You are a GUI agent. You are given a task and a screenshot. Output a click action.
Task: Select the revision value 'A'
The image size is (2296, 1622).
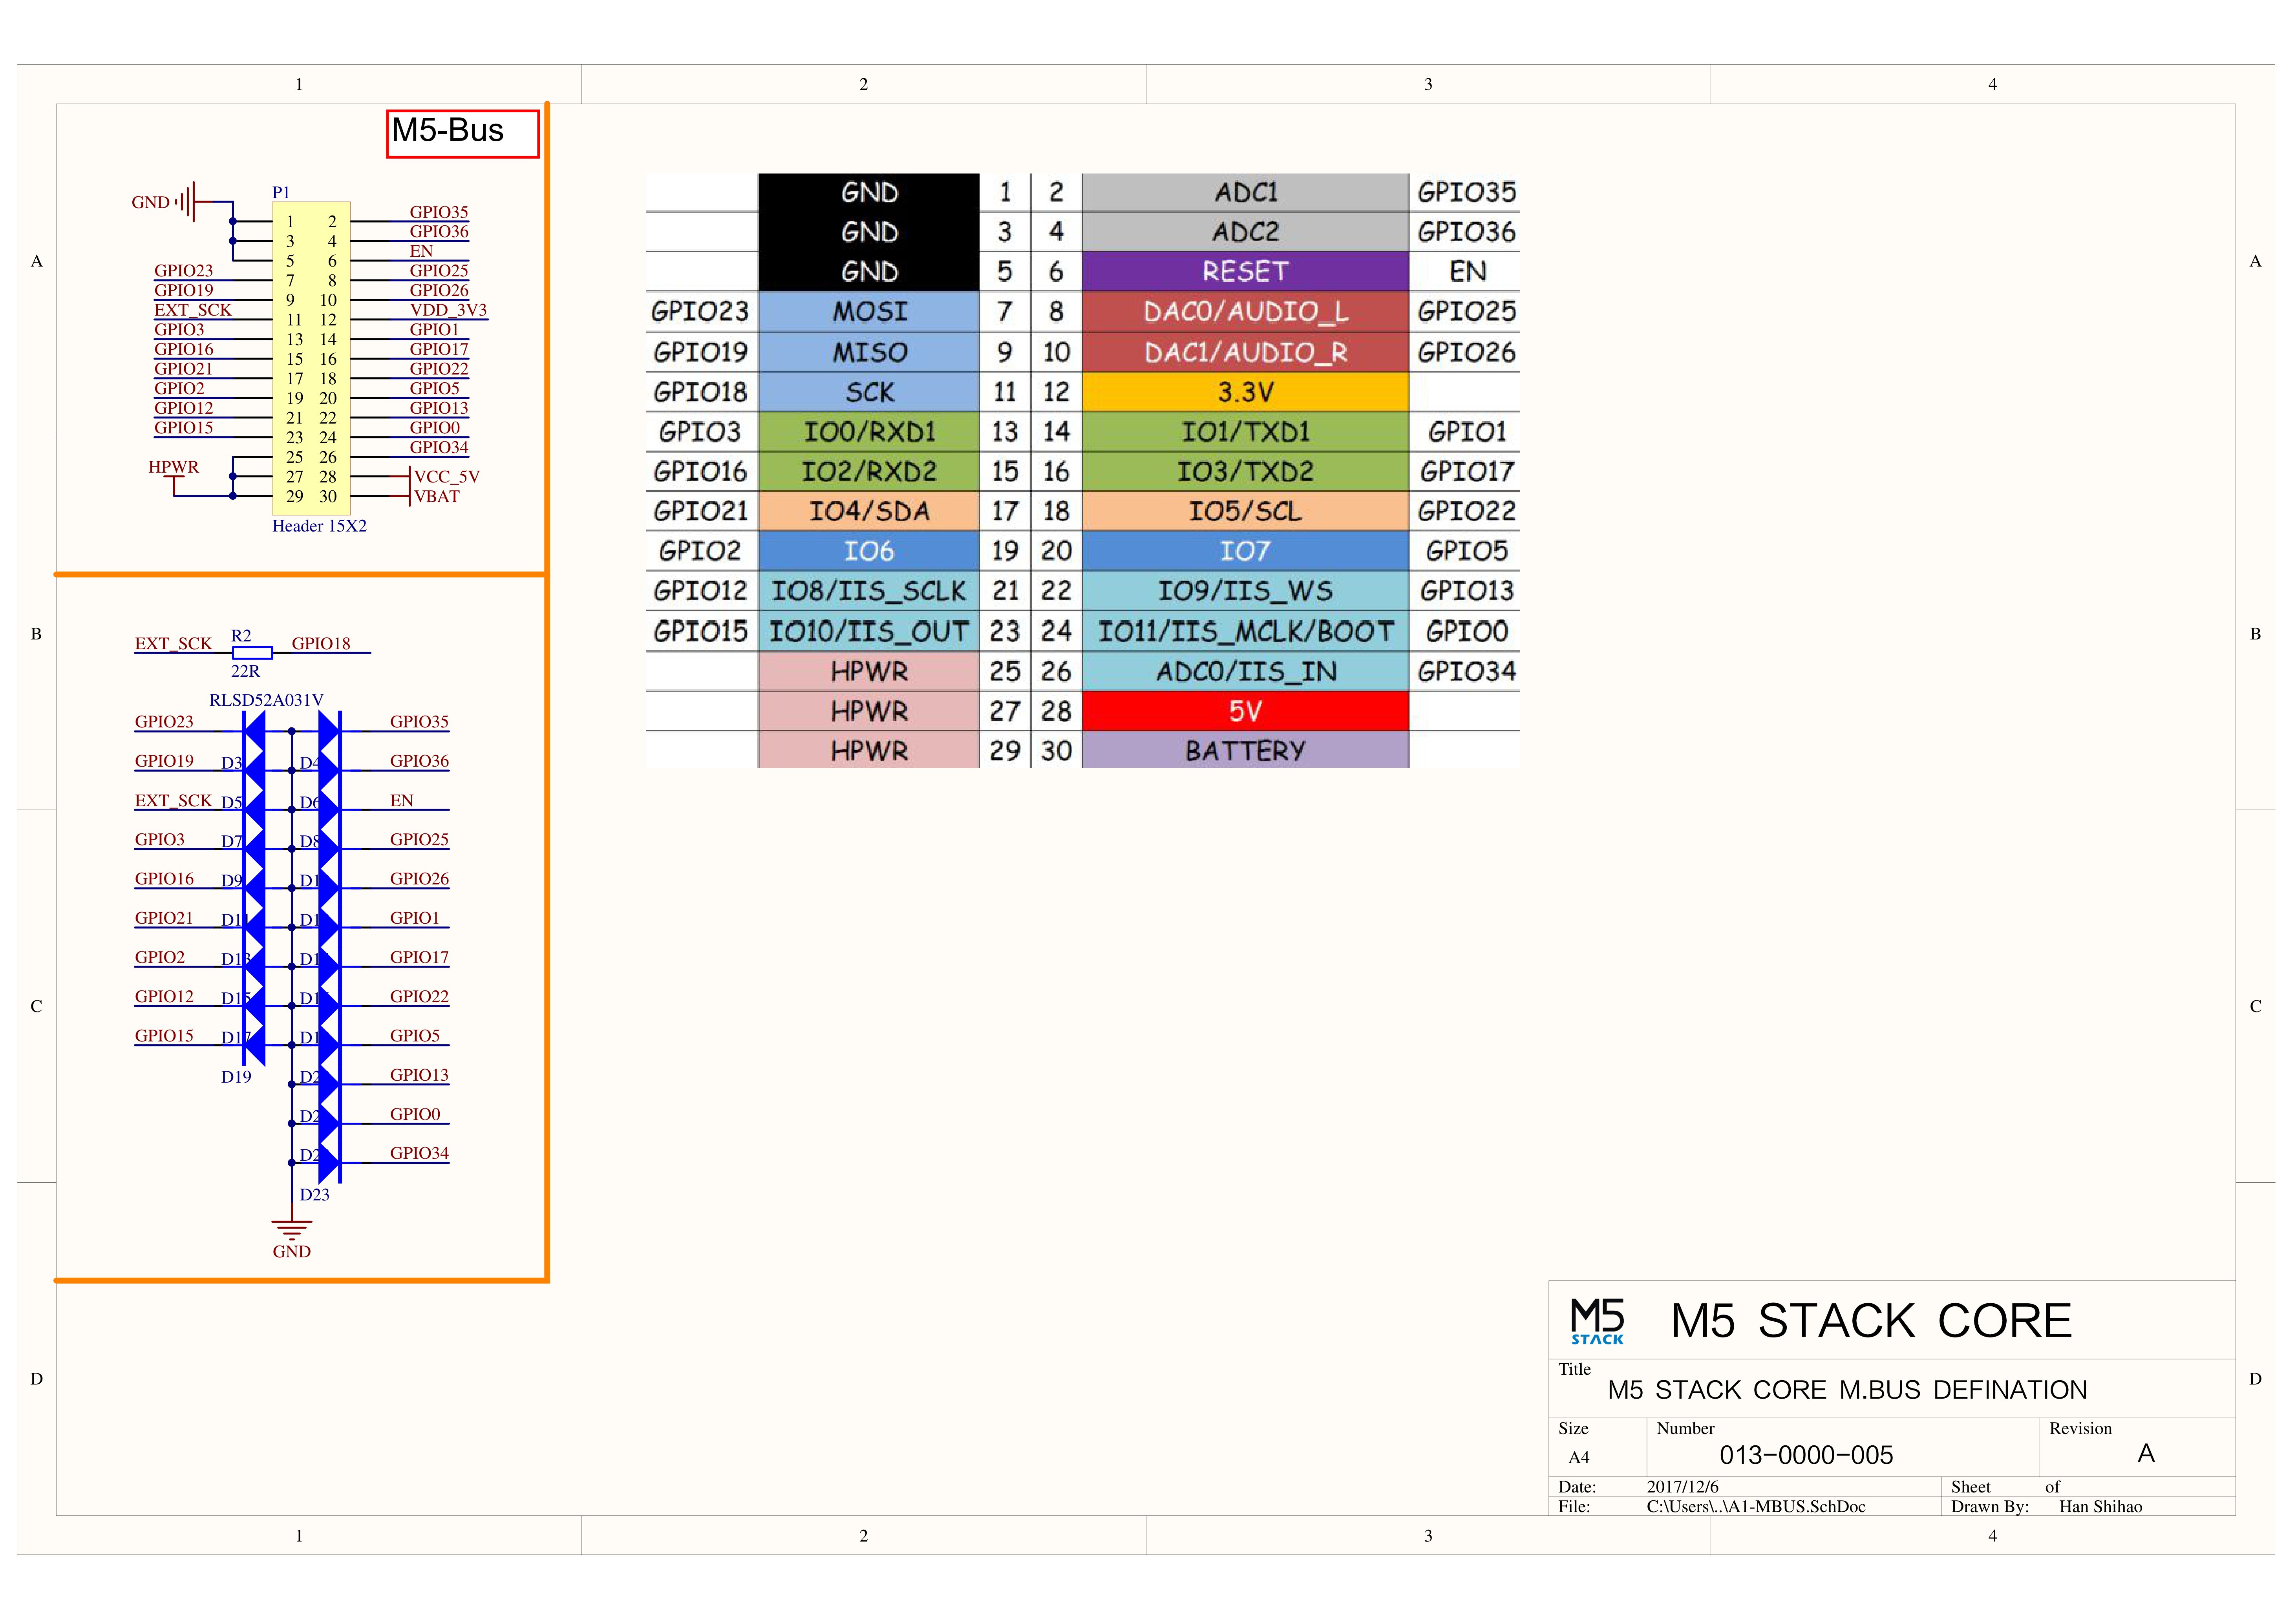click(2146, 1454)
